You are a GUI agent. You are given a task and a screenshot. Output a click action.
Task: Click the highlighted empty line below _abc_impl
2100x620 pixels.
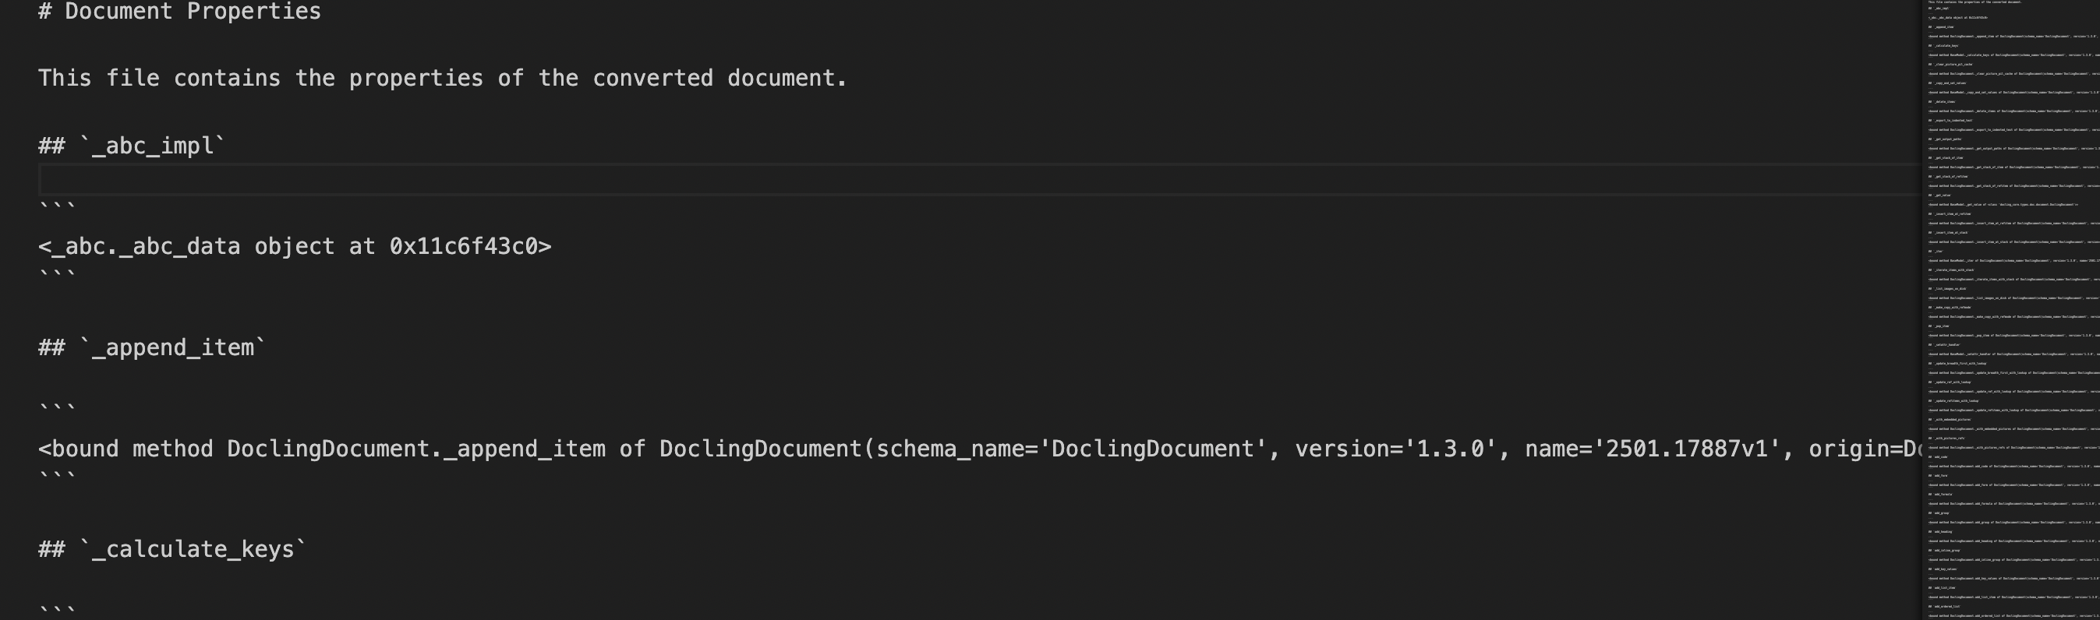pyautogui.click(x=978, y=179)
